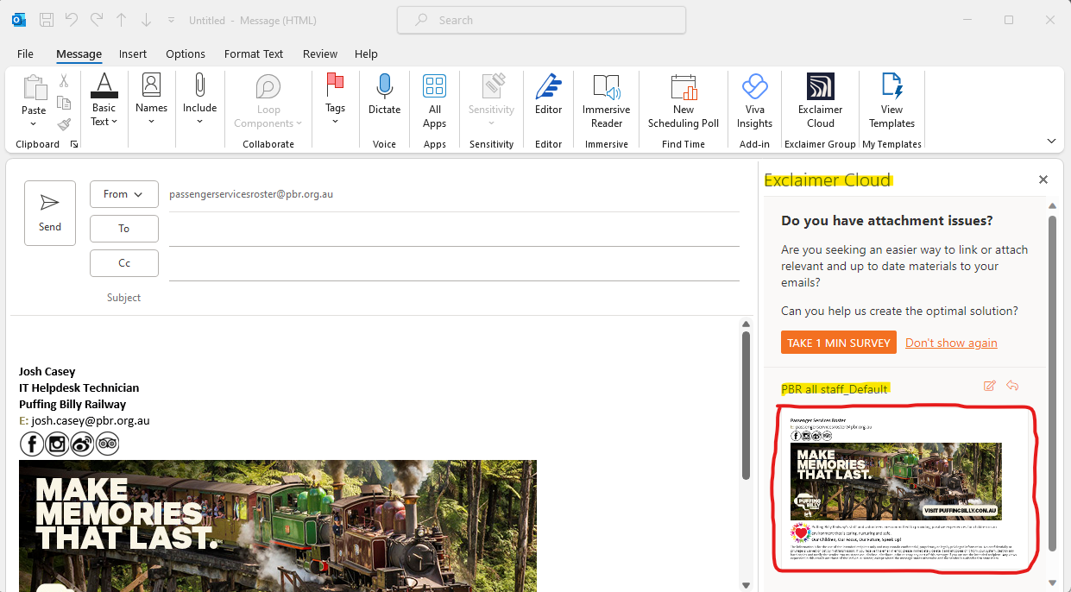The width and height of the screenshot is (1071, 592).
Task: Expand the Basic Text options
Action: coord(104,100)
